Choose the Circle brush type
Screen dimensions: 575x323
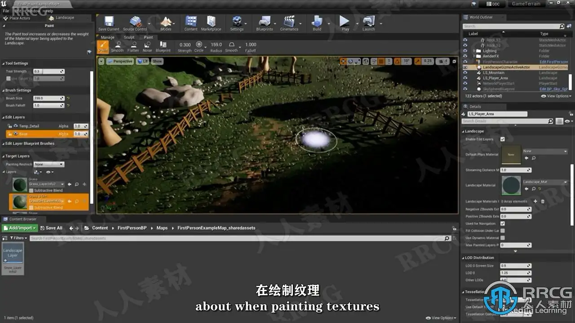pos(199,47)
